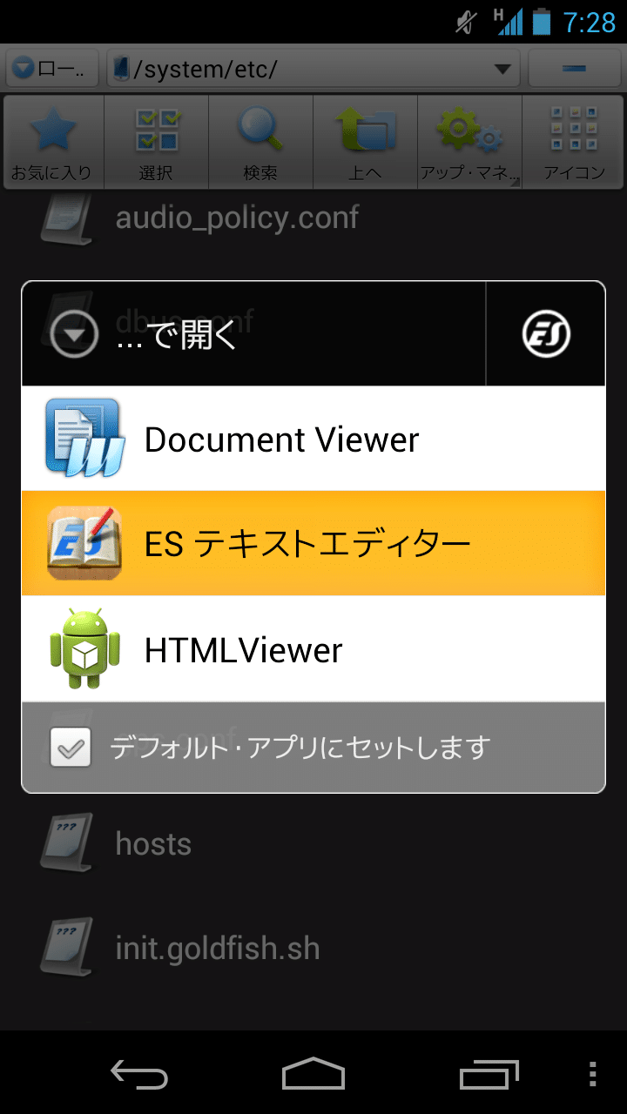Screen dimensions: 627x1114
Task: Tap the battery status icon
Action: [x=542, y=22]
